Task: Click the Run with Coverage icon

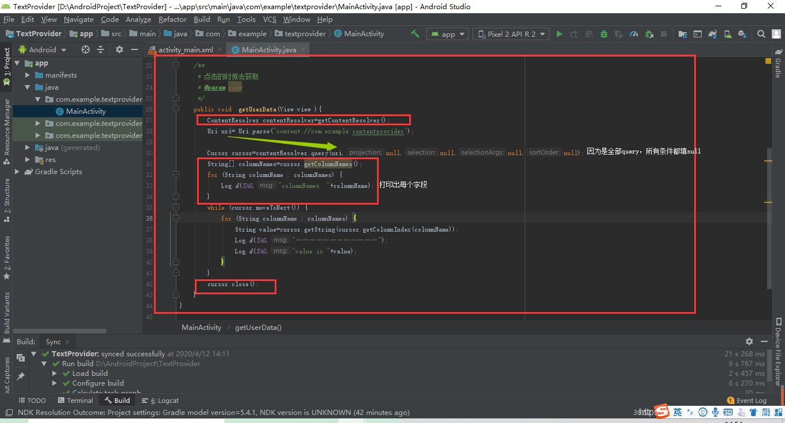Action: [619, 34]
